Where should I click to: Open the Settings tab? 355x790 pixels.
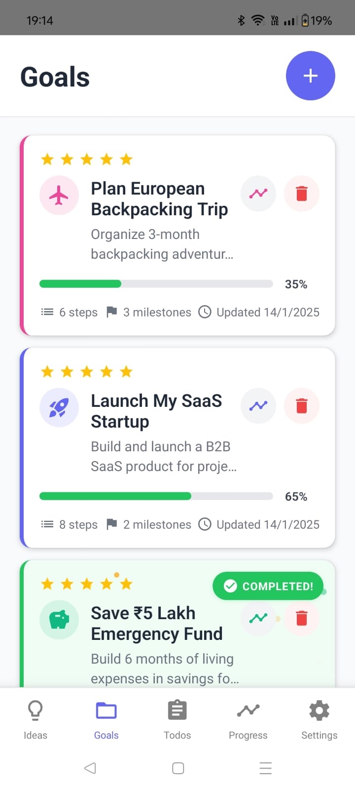click(x=319, y=719)
